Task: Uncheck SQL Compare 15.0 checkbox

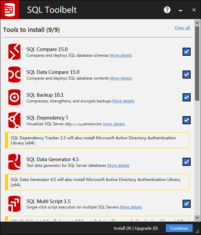Action: [x=187, y=52]
